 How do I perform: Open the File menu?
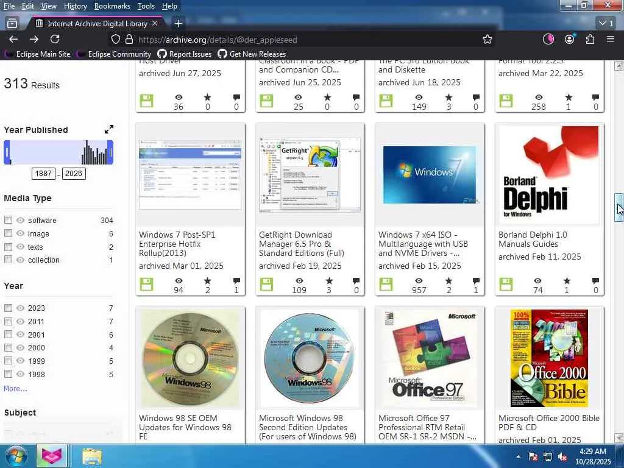[9, 6]
